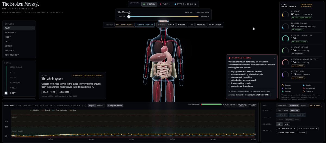Open the Pancreas explore section

[19, 33]
